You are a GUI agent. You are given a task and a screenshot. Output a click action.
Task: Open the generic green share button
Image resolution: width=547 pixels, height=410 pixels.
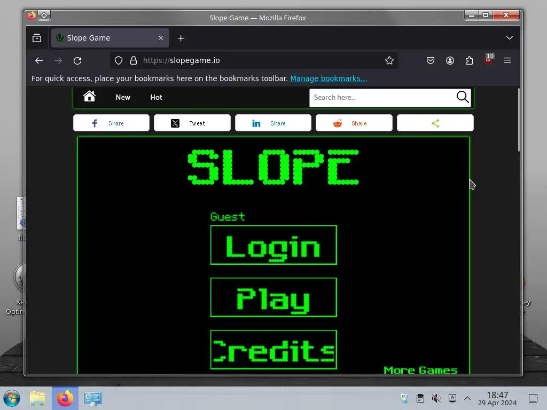coord(435,123)
